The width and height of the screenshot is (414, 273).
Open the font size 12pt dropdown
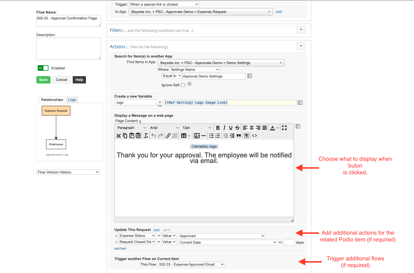(197, 128)
